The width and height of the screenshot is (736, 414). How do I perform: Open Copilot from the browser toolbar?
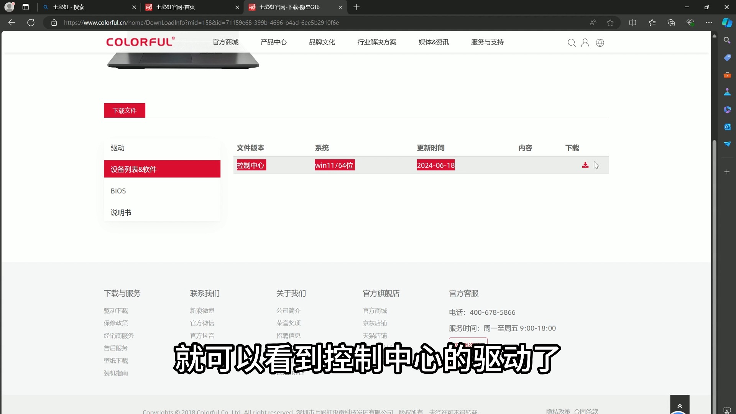coord(726,23)
